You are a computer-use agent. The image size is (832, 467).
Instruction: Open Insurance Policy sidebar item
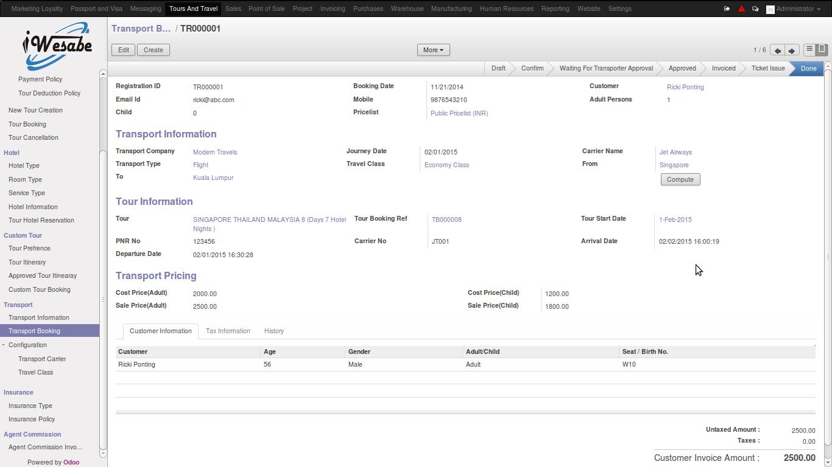click(x=32, y=419)
